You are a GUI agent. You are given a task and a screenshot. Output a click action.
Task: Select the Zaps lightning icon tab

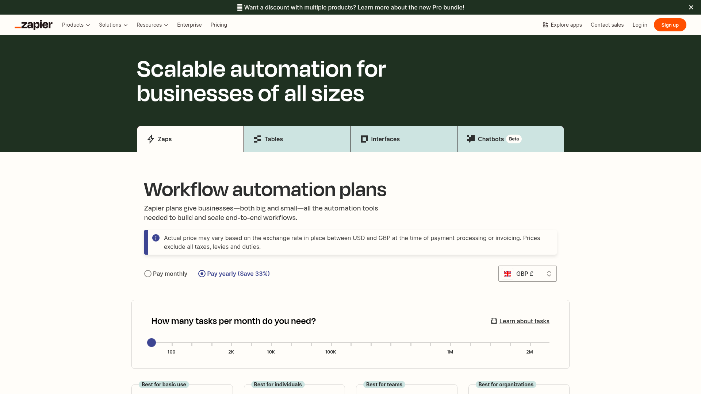pos(151,139)
